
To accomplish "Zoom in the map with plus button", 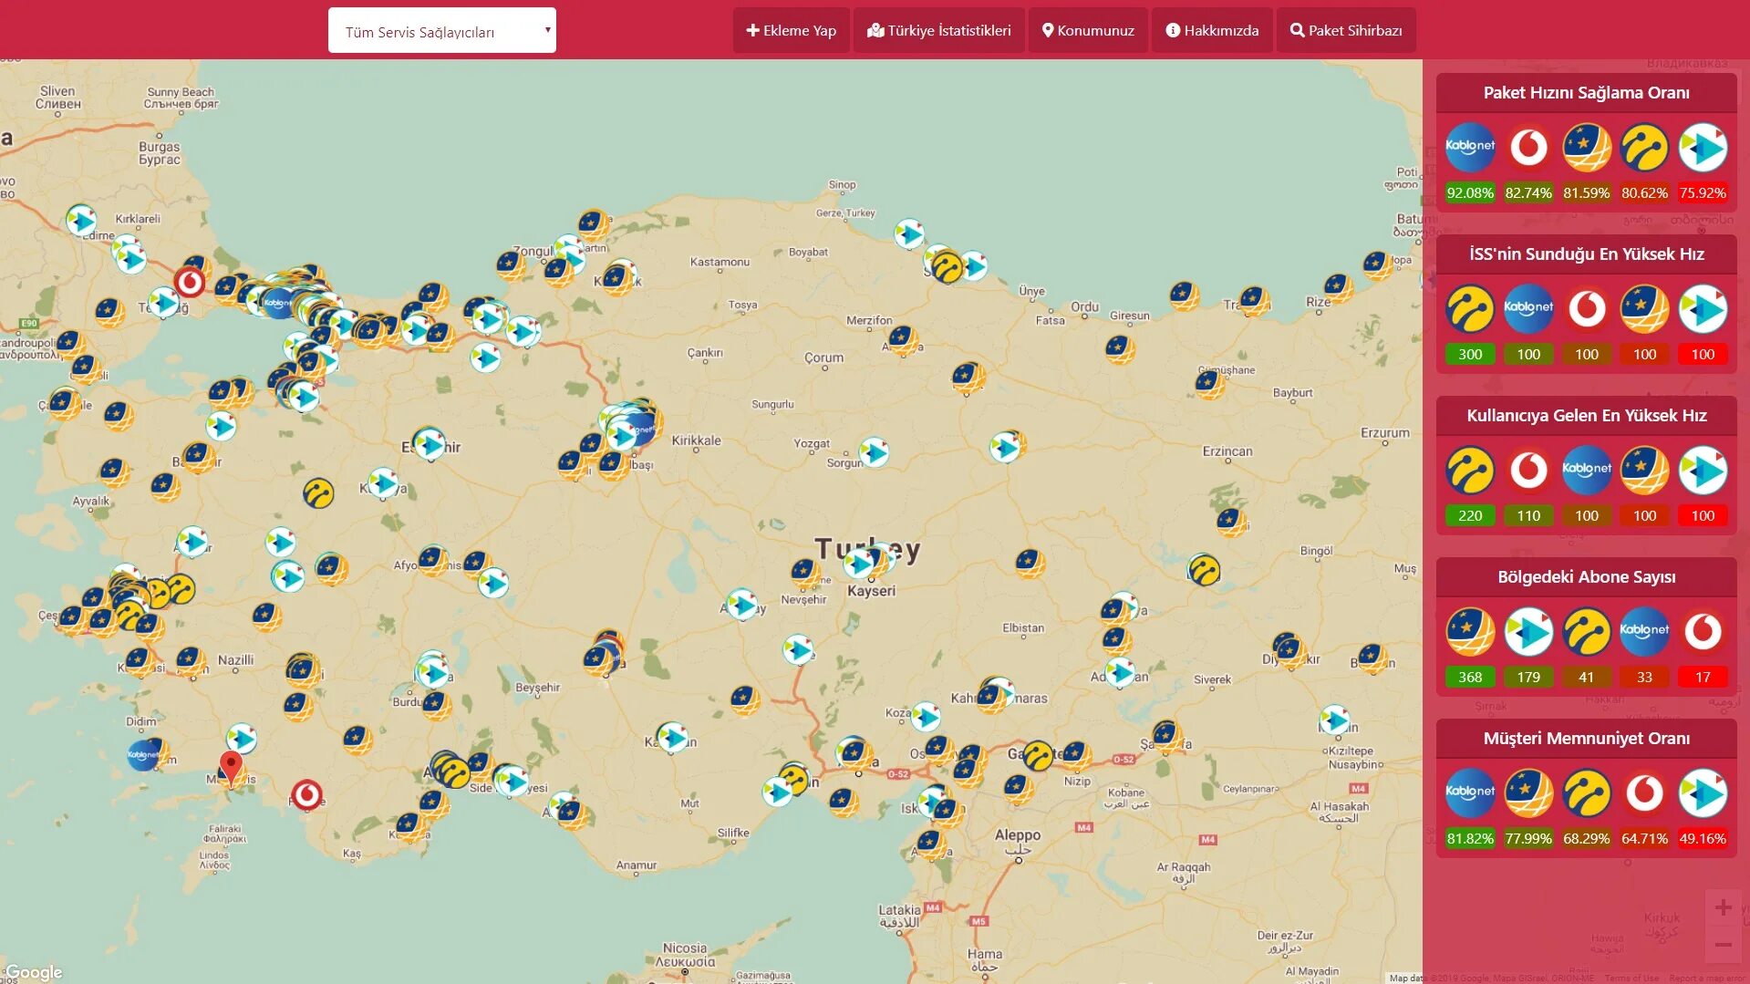I will point(1723,907).
